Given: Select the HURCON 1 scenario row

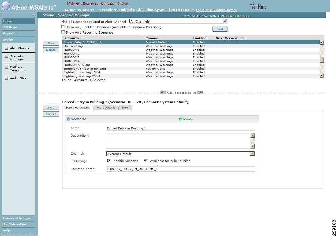Looking at the screenshot, I should 191,50.
